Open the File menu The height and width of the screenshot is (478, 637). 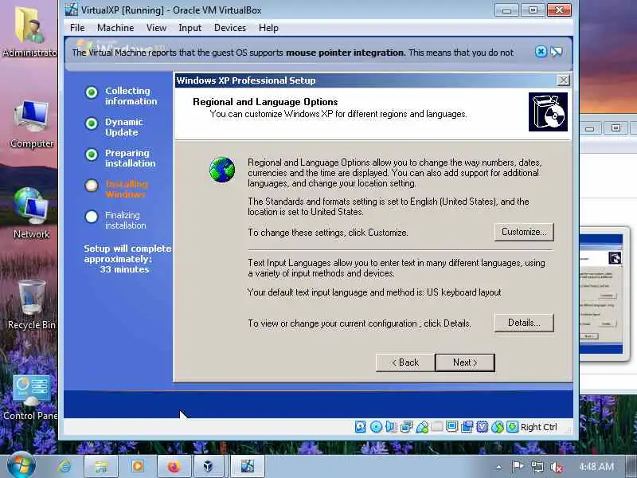[x=77, y=28]
